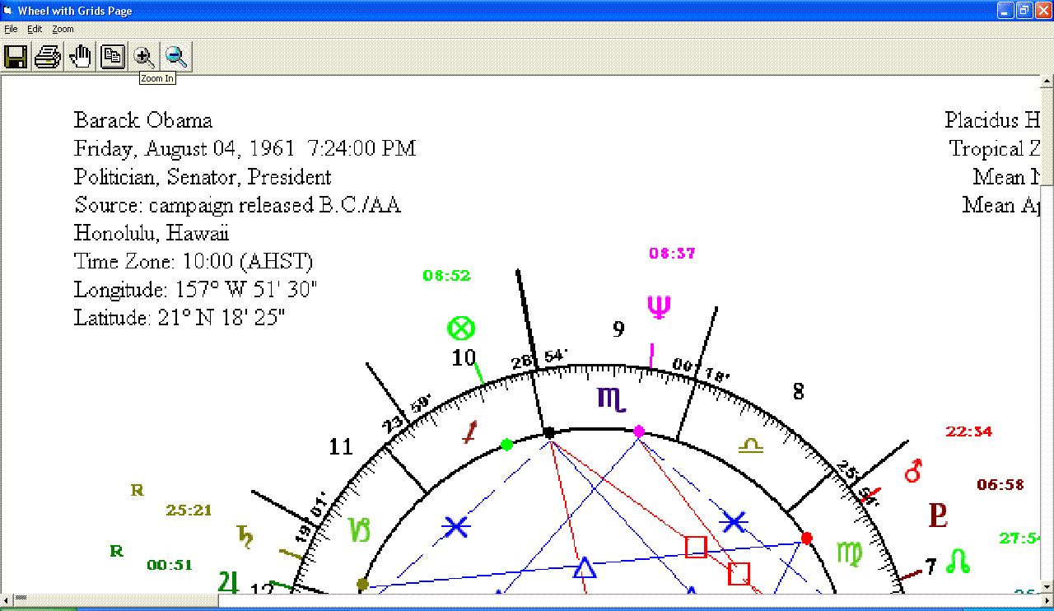This screenshot has height=611, width=1054.
Task: Click the vertical scrollbar up arrow
Action: [1047, 82]
